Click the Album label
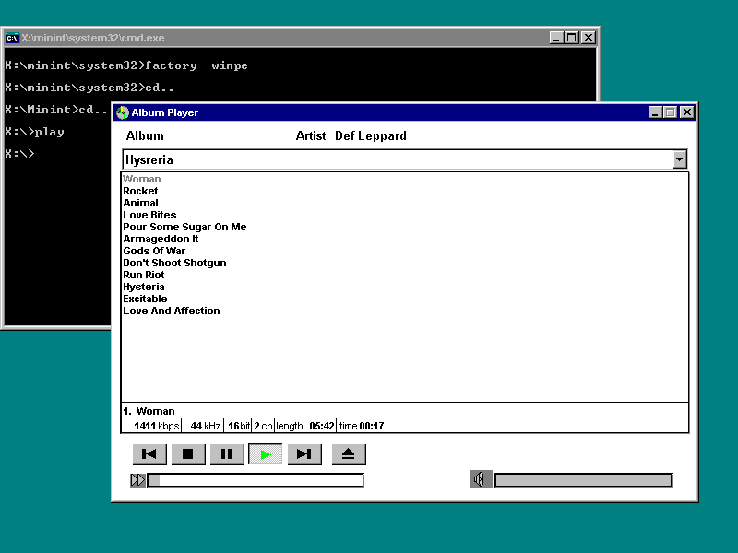This screenshot has height=553, width=738. click(x=145, y=135)
